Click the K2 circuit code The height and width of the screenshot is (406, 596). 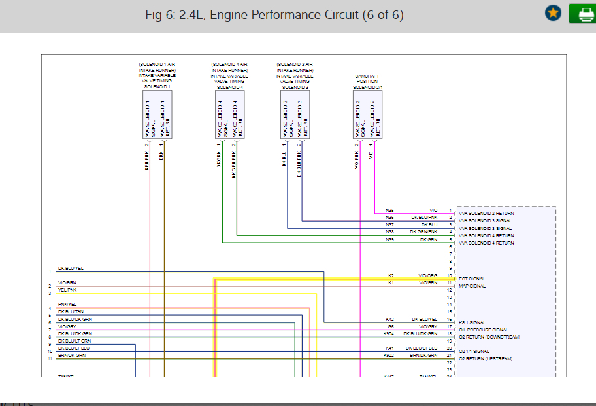pyautogui.click(x=391, y=276)
